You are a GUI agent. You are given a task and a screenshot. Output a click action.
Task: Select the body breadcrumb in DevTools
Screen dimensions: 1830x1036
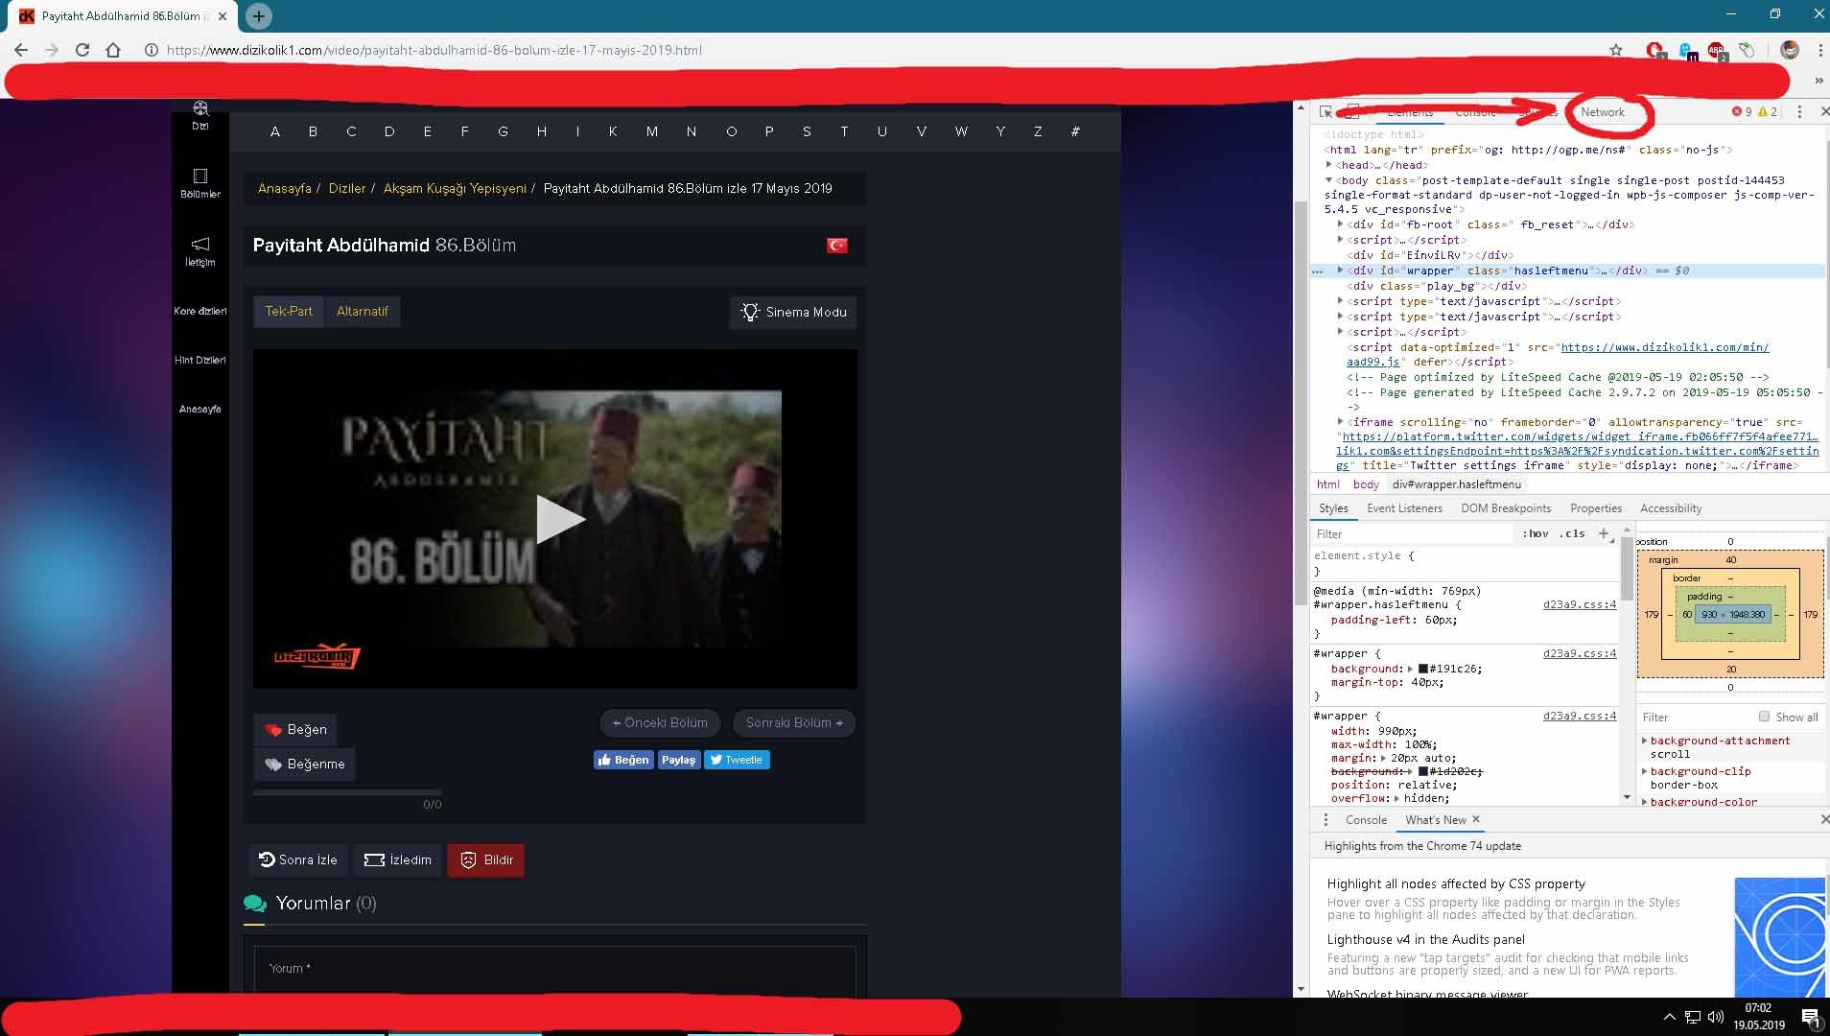pyautogui.click(x=1366, y=484)
